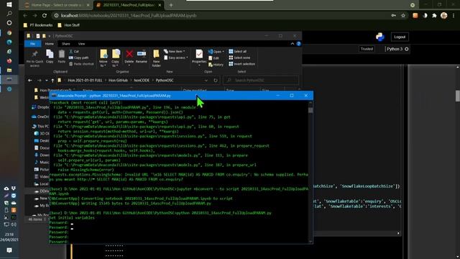This screenshot has height=259, width=460.
Task: Click the Logout button in Jupyter
Action: 400,37
